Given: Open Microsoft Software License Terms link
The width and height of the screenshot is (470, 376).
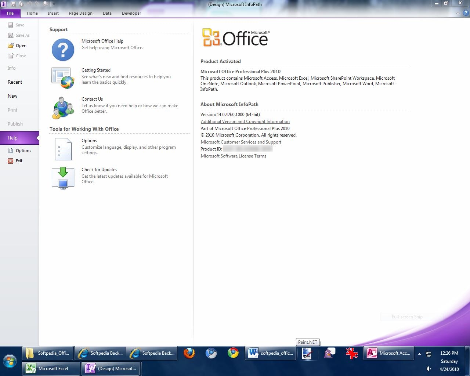Looking at the screenshot, I should [x=234, y=156].
